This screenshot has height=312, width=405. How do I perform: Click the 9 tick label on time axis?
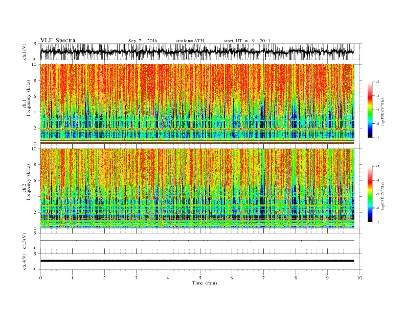coord(327,278)
